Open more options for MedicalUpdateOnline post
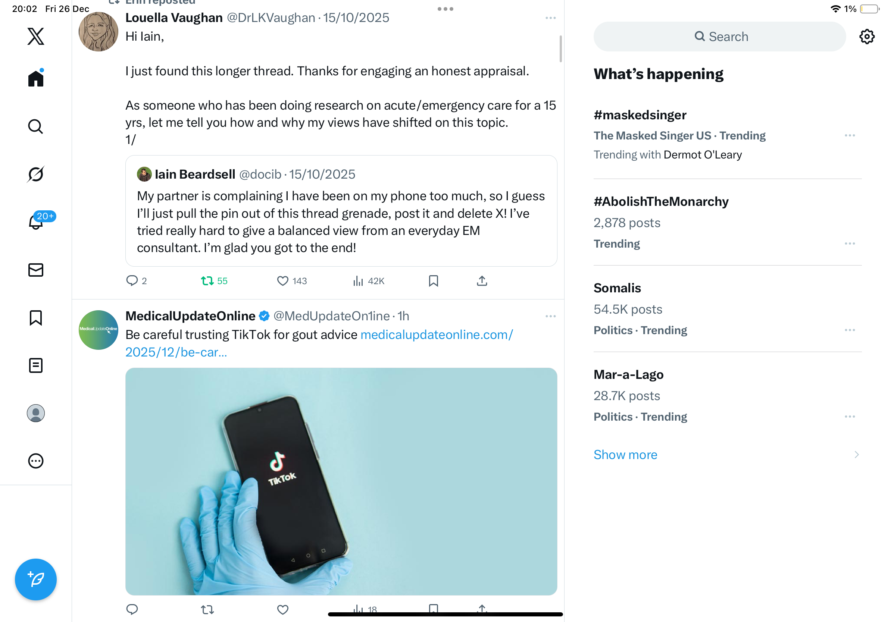891x622 pixels. (x=550, y=317)
